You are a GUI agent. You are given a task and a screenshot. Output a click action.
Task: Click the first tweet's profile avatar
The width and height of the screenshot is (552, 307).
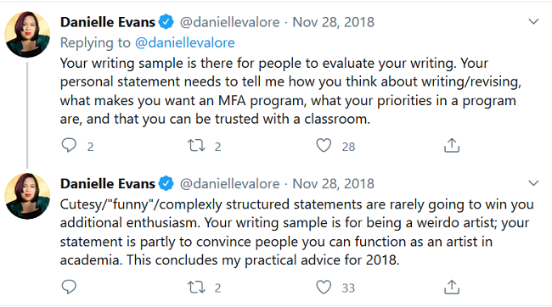(x=27, y=35)
